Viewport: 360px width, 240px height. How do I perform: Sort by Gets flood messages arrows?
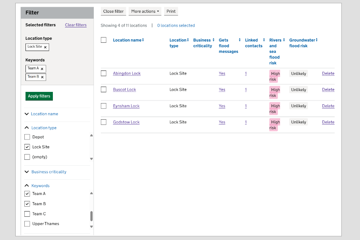pyautogui.click(x=240, y=40)
